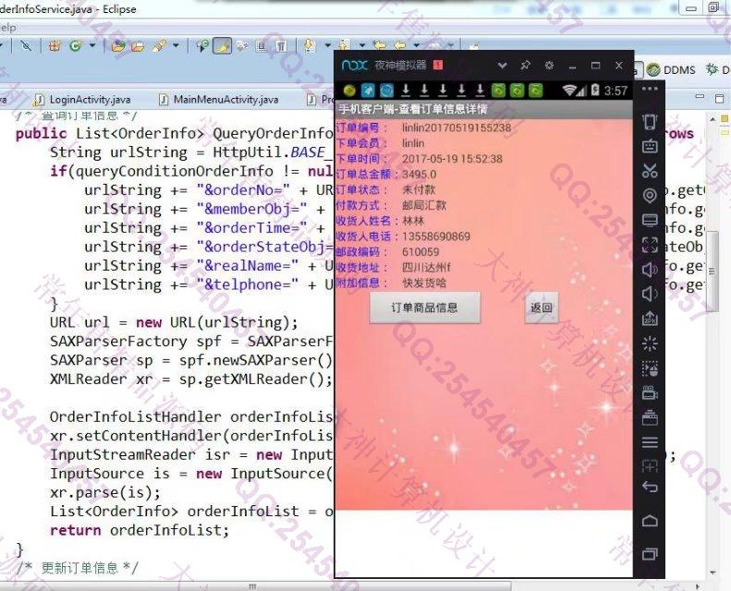Click the editor vertical scrollbar thumb

tap(712, 271)
